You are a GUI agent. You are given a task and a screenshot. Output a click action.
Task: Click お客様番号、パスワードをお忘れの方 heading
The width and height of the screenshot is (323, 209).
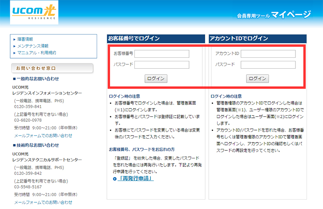142,149
